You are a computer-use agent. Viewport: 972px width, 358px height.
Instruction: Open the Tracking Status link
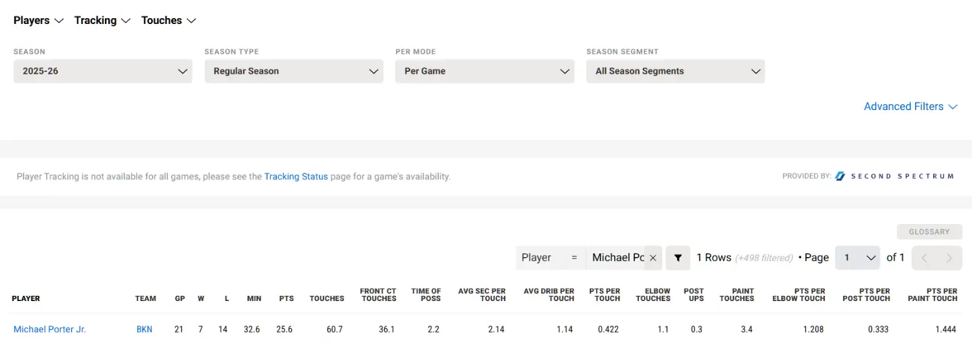(296, 176)
